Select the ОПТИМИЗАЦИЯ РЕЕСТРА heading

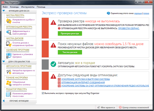19,27
